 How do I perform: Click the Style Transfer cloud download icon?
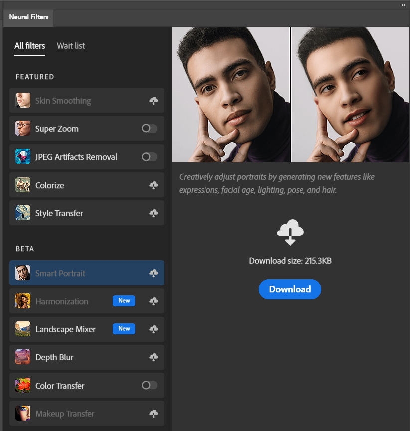pos(154,213)
